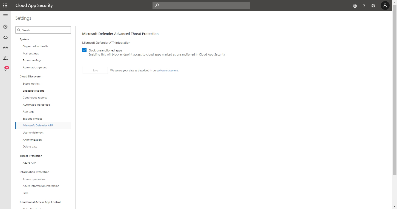This screenshot has height=209, width=397.
Task: Click the magnifier icon in the top search bar
Action: (x=157, y=5)
